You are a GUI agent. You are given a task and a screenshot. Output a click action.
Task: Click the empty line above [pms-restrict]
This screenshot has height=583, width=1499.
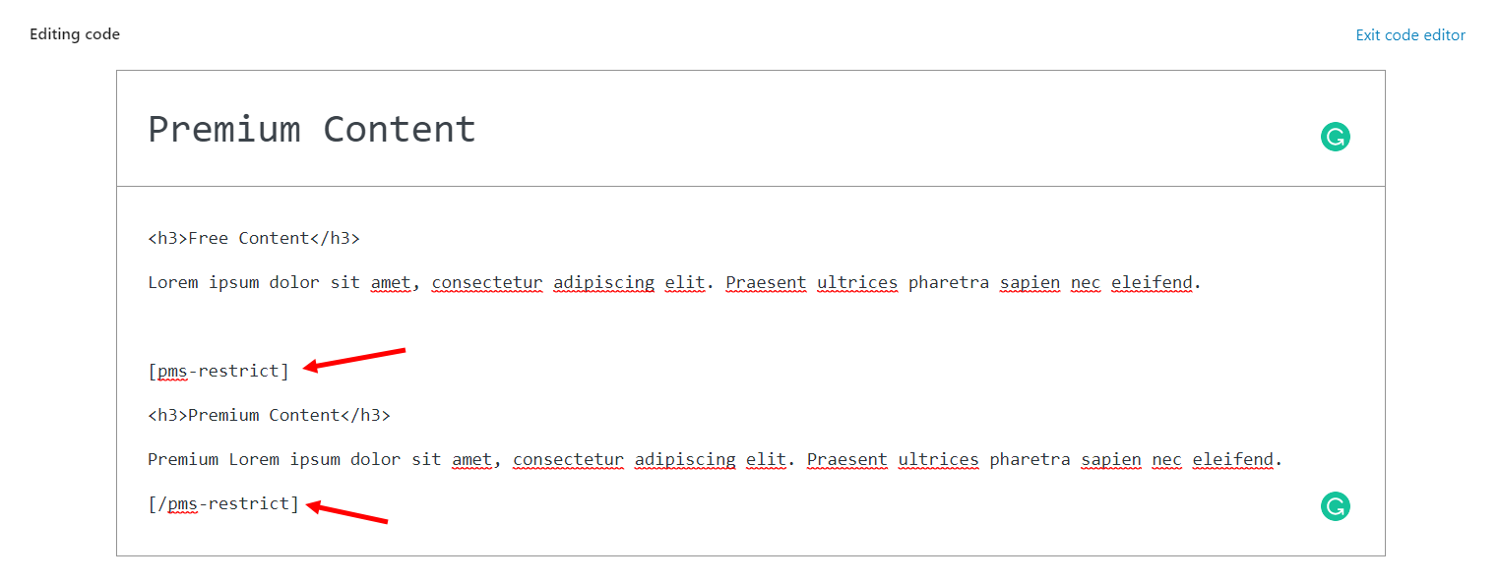pos(394,326)
